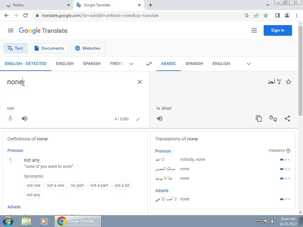
Task: Launch the media player from the taskbar
Action: pos(44,221)
